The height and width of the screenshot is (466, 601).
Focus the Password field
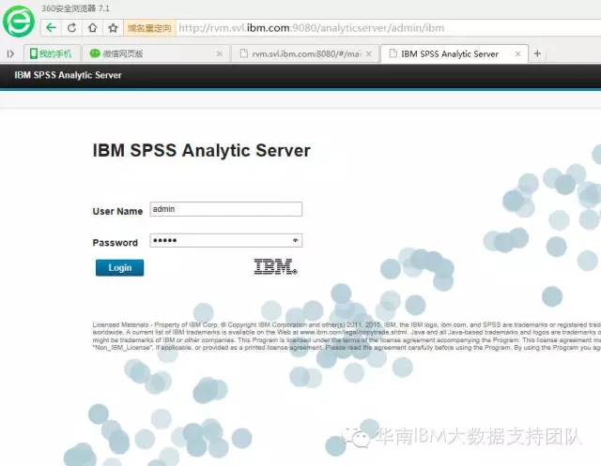(225, 241)
